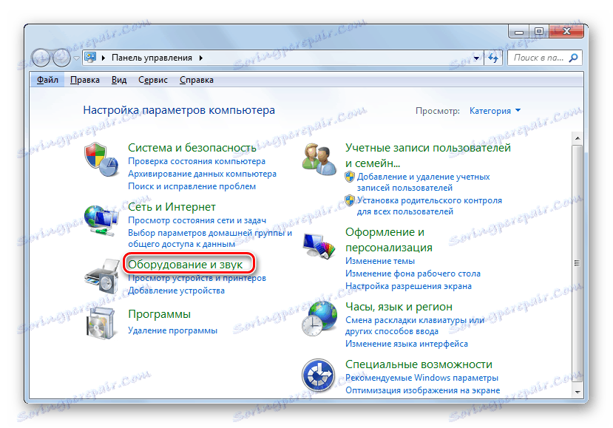This screenshot has height=428, width=613.
Task: Open 'Специальные возможности' category
Action: (x=419, y=364)
